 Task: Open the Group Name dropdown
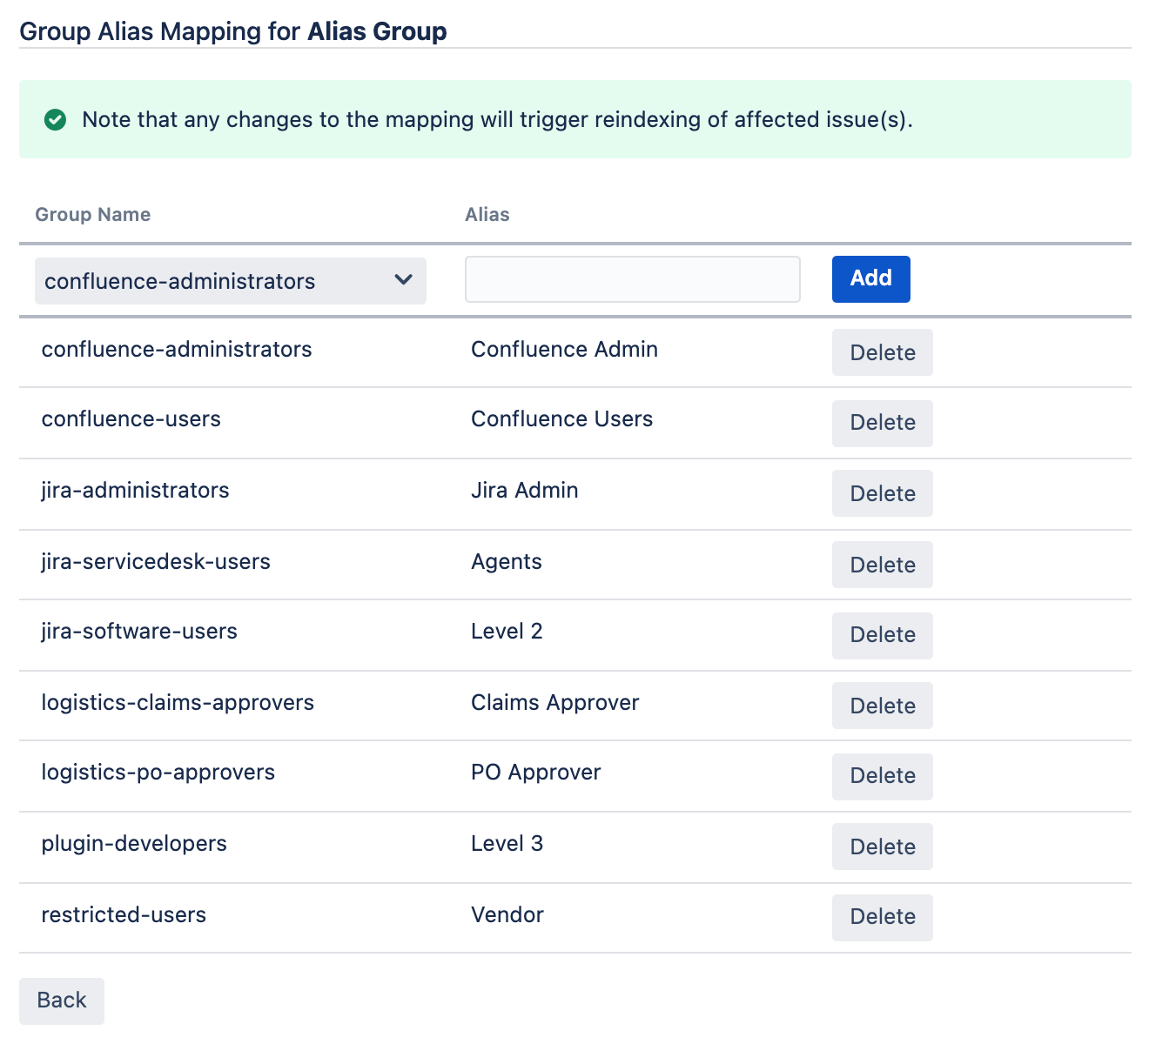click(230, 281)
